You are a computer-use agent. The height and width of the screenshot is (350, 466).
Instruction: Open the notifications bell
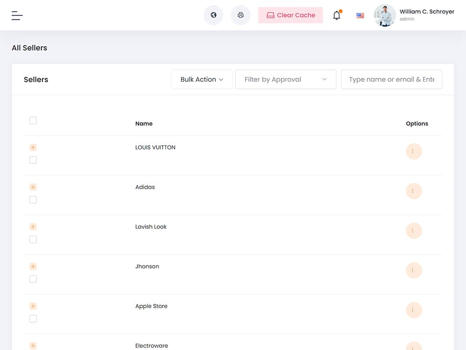coord(337,15)
